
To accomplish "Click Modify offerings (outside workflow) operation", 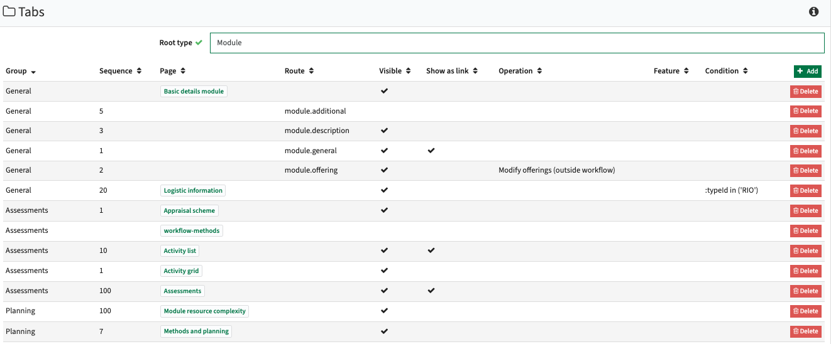I will pos(557,170).
